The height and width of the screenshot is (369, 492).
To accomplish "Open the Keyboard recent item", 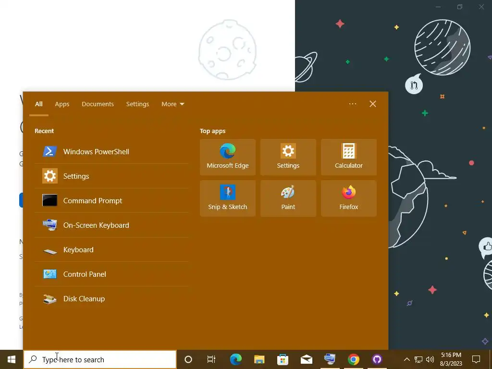I will tap(111, 249).
